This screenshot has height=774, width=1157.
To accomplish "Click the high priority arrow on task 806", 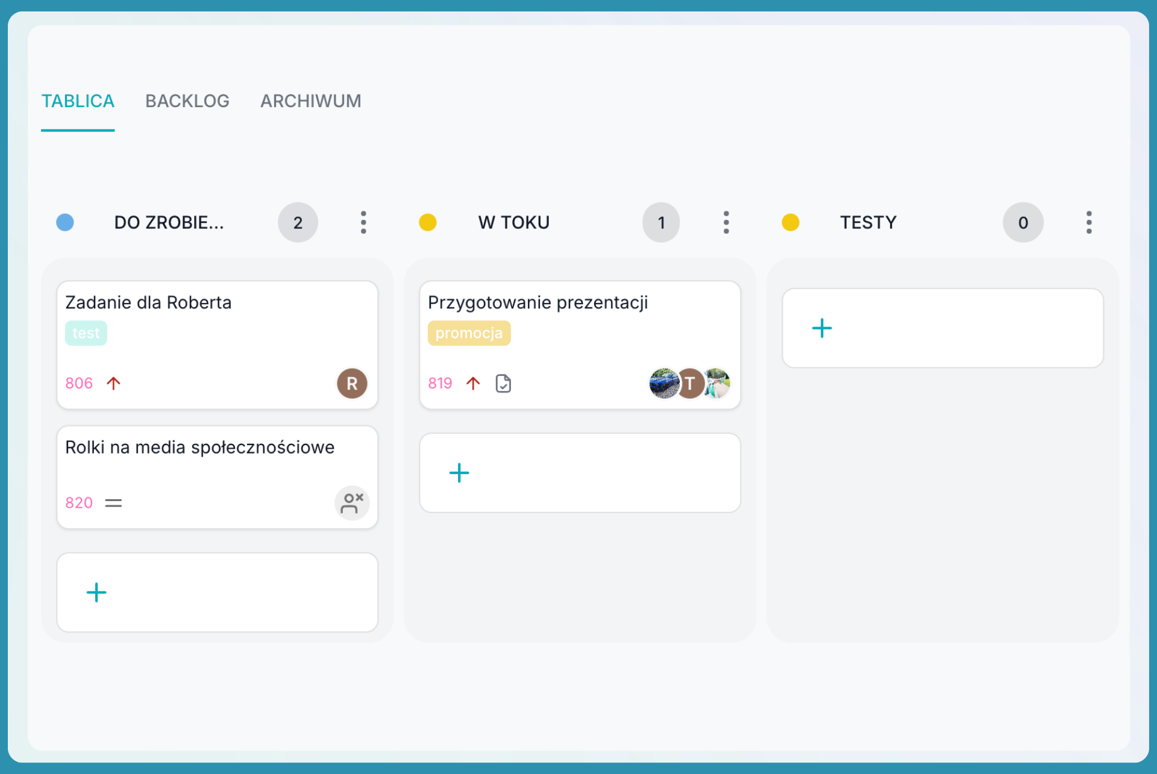I will [113, 383].
